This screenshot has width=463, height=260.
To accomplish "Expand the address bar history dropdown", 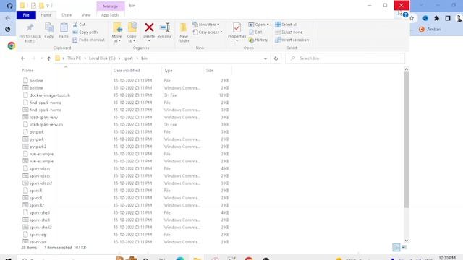I will (x=266, y=58).
